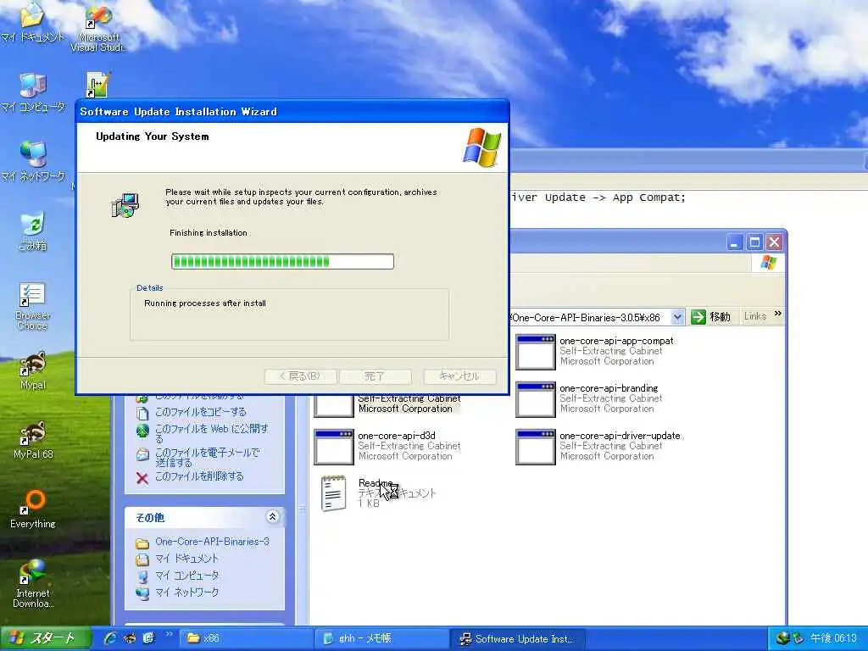Switch to x86 folder taskbar button
Viewport: 868px width, 651px height.
tap(247, 638)
